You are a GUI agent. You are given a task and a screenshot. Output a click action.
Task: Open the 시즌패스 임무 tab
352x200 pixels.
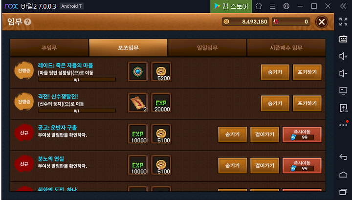[x=286, y=47]
